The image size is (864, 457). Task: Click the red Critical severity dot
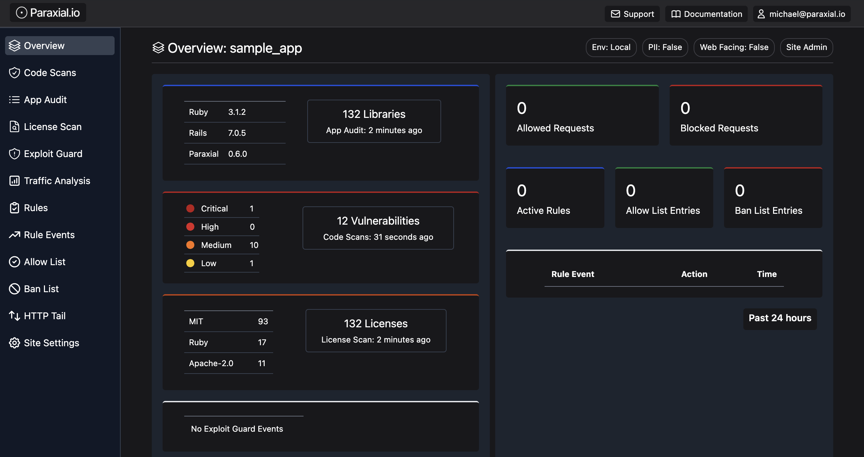[190, 208]
